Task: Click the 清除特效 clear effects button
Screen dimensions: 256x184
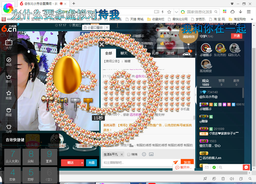Action: coord(188,37)
